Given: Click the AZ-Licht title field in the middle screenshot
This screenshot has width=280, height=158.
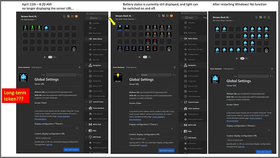Looking at the screenshot, I should pyautogui.click(x=156, y=75).
